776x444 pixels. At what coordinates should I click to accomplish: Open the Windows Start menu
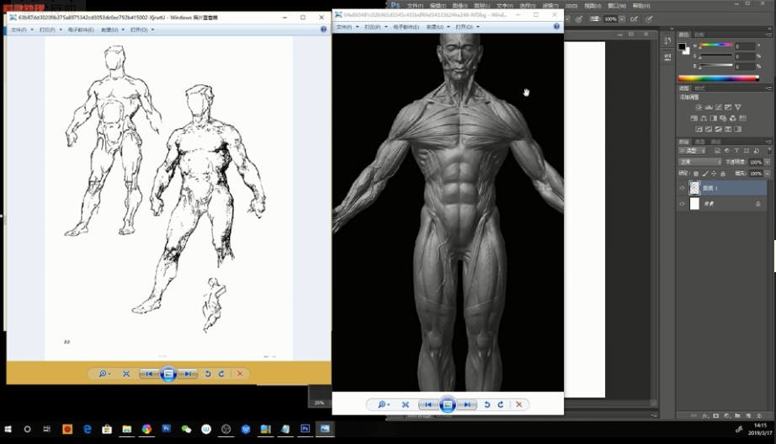[x=8, y=429]
